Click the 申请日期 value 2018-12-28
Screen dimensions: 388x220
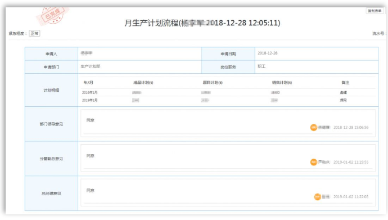tap(268, 53)
